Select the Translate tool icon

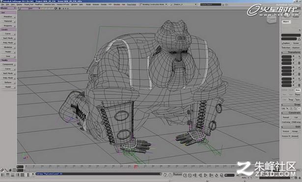point(300,79)
